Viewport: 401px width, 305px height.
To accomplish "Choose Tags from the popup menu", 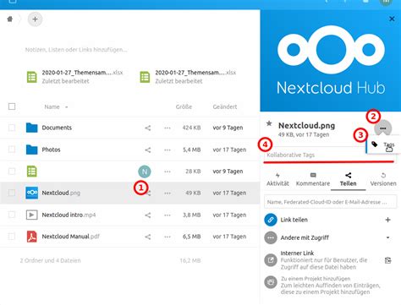I will tap(383, 144).
